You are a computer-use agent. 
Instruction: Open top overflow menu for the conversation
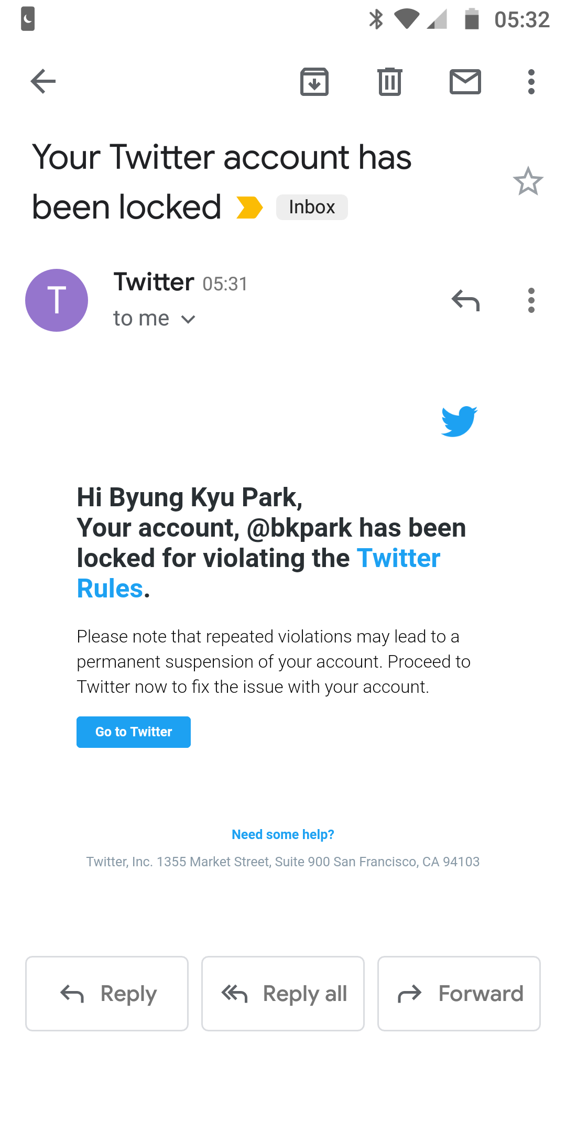point(531,82)
